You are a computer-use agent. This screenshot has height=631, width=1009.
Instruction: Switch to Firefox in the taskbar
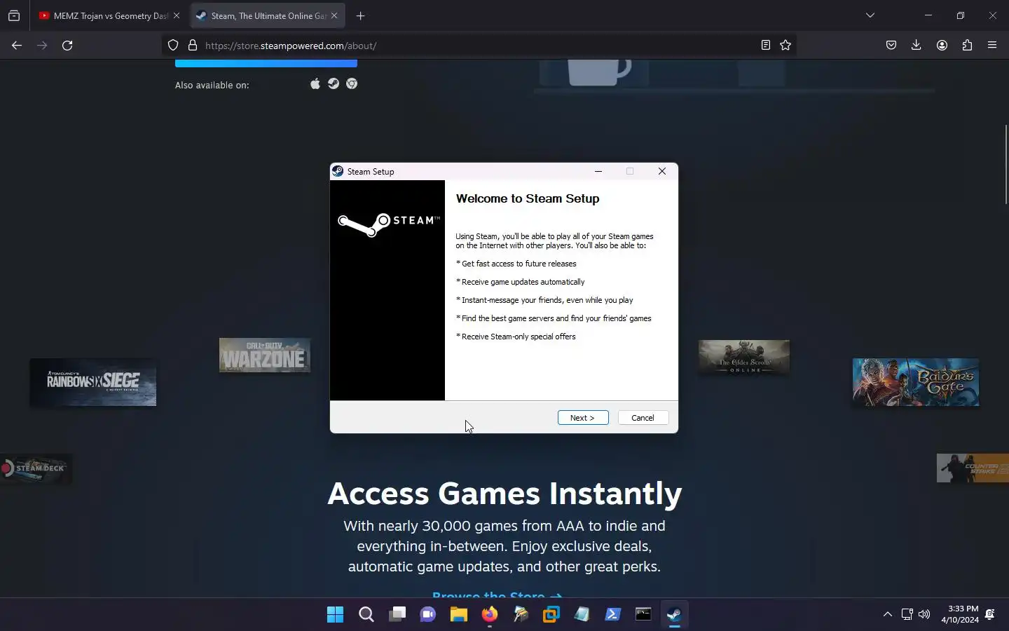point(489,614)
